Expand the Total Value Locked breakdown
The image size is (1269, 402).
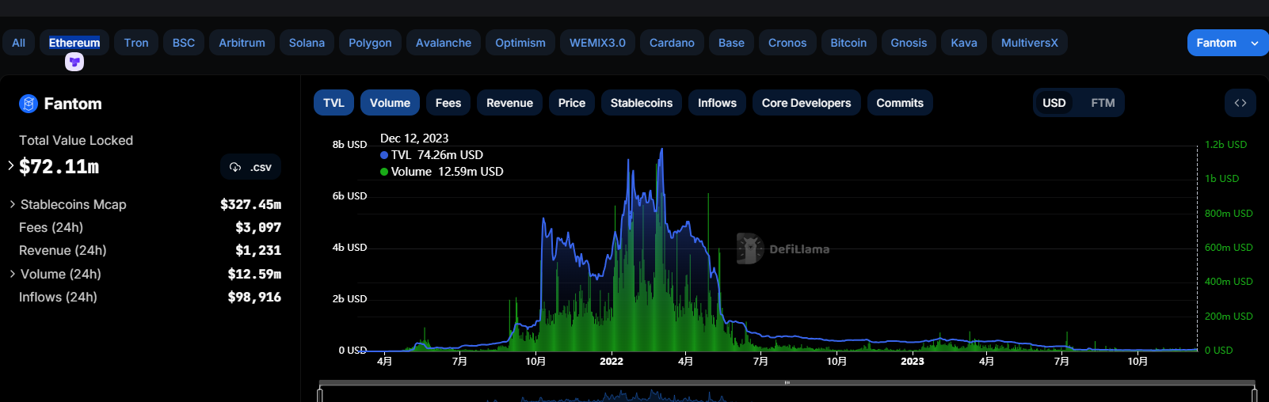tap(11, 166)
